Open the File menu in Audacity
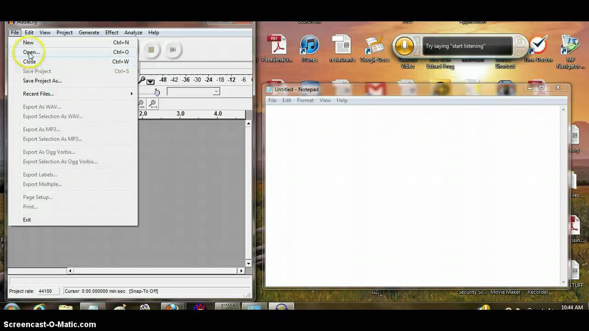This screenshot has height=331, width=589. pos(15,33)
